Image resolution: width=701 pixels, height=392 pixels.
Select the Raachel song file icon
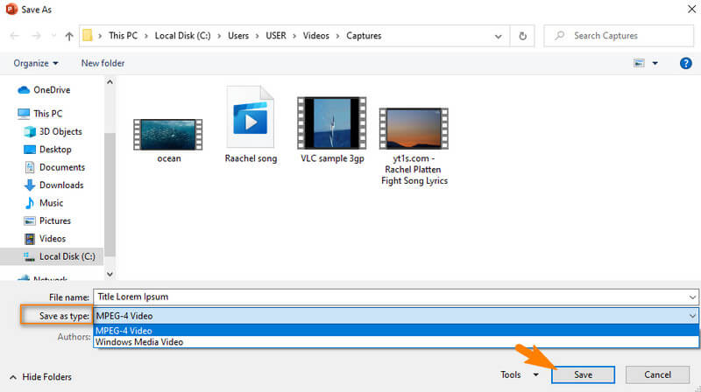point(251,117)
